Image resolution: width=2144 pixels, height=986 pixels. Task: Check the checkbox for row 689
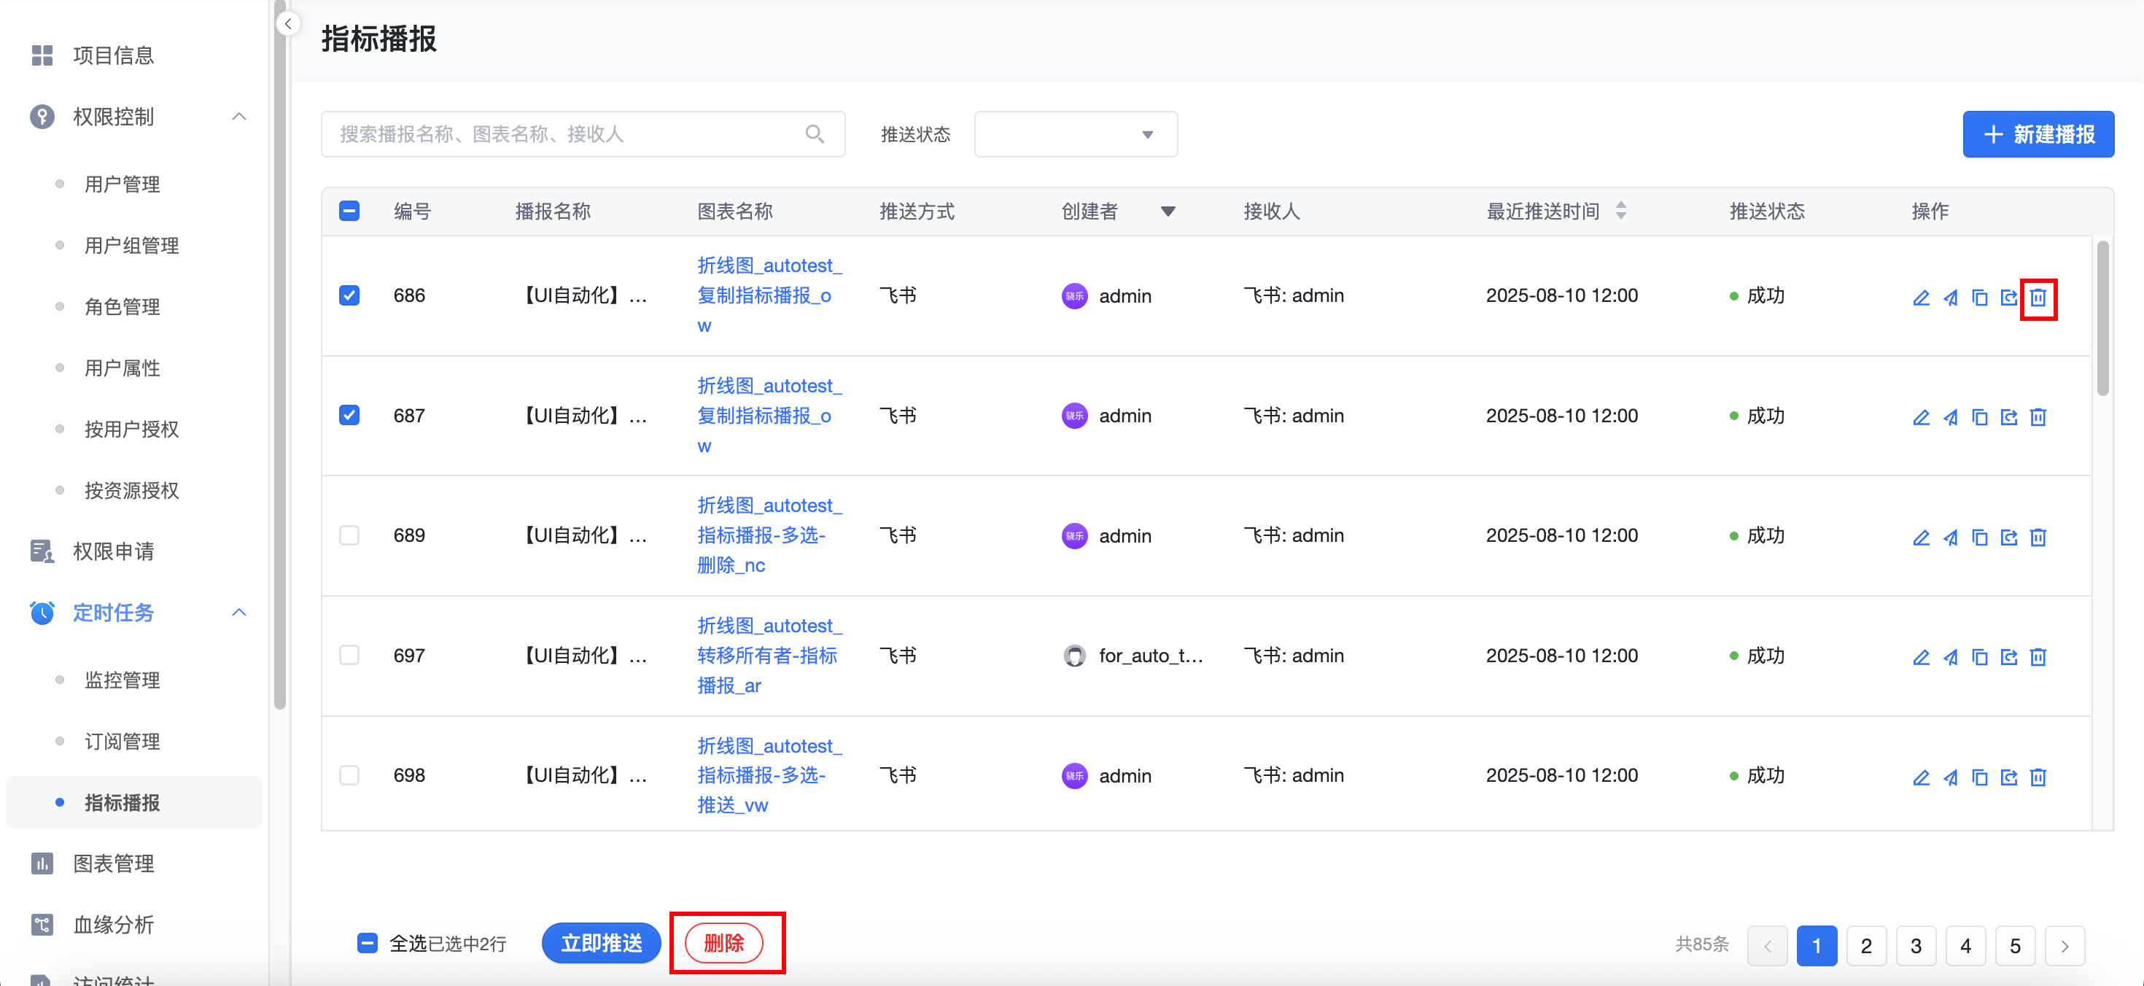(x=349, y=535)
